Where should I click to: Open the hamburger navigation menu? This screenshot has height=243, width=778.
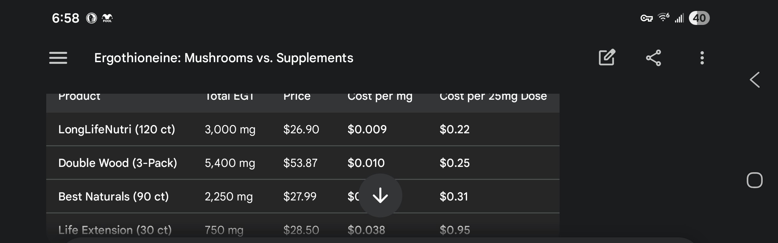click(58, 58)
